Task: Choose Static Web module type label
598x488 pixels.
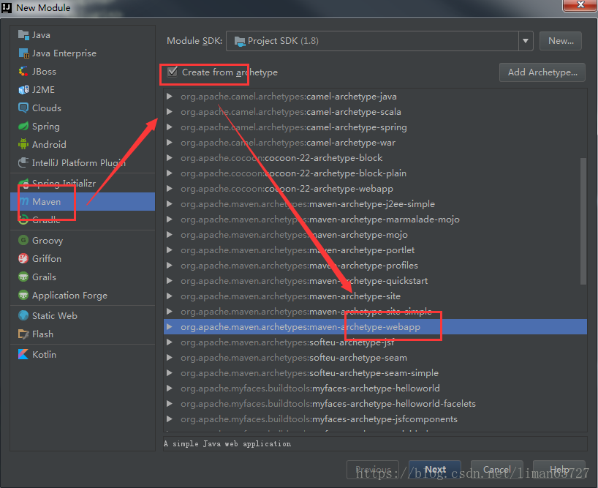Action: tap(55, 315)
